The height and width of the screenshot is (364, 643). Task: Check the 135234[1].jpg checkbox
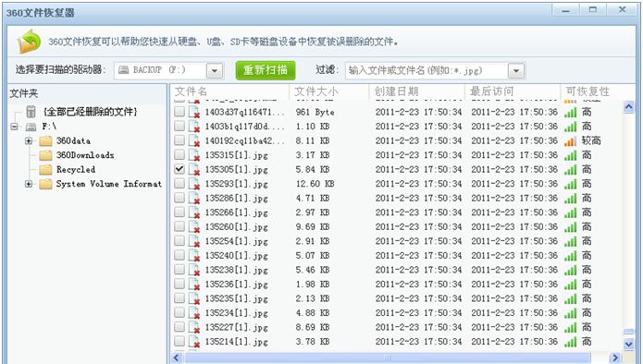pos(179,312)
